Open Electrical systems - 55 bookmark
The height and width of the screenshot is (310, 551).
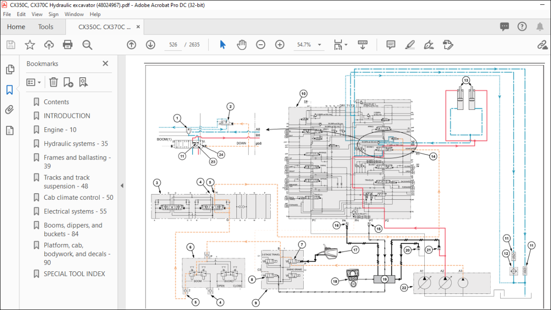pos(75,211)
